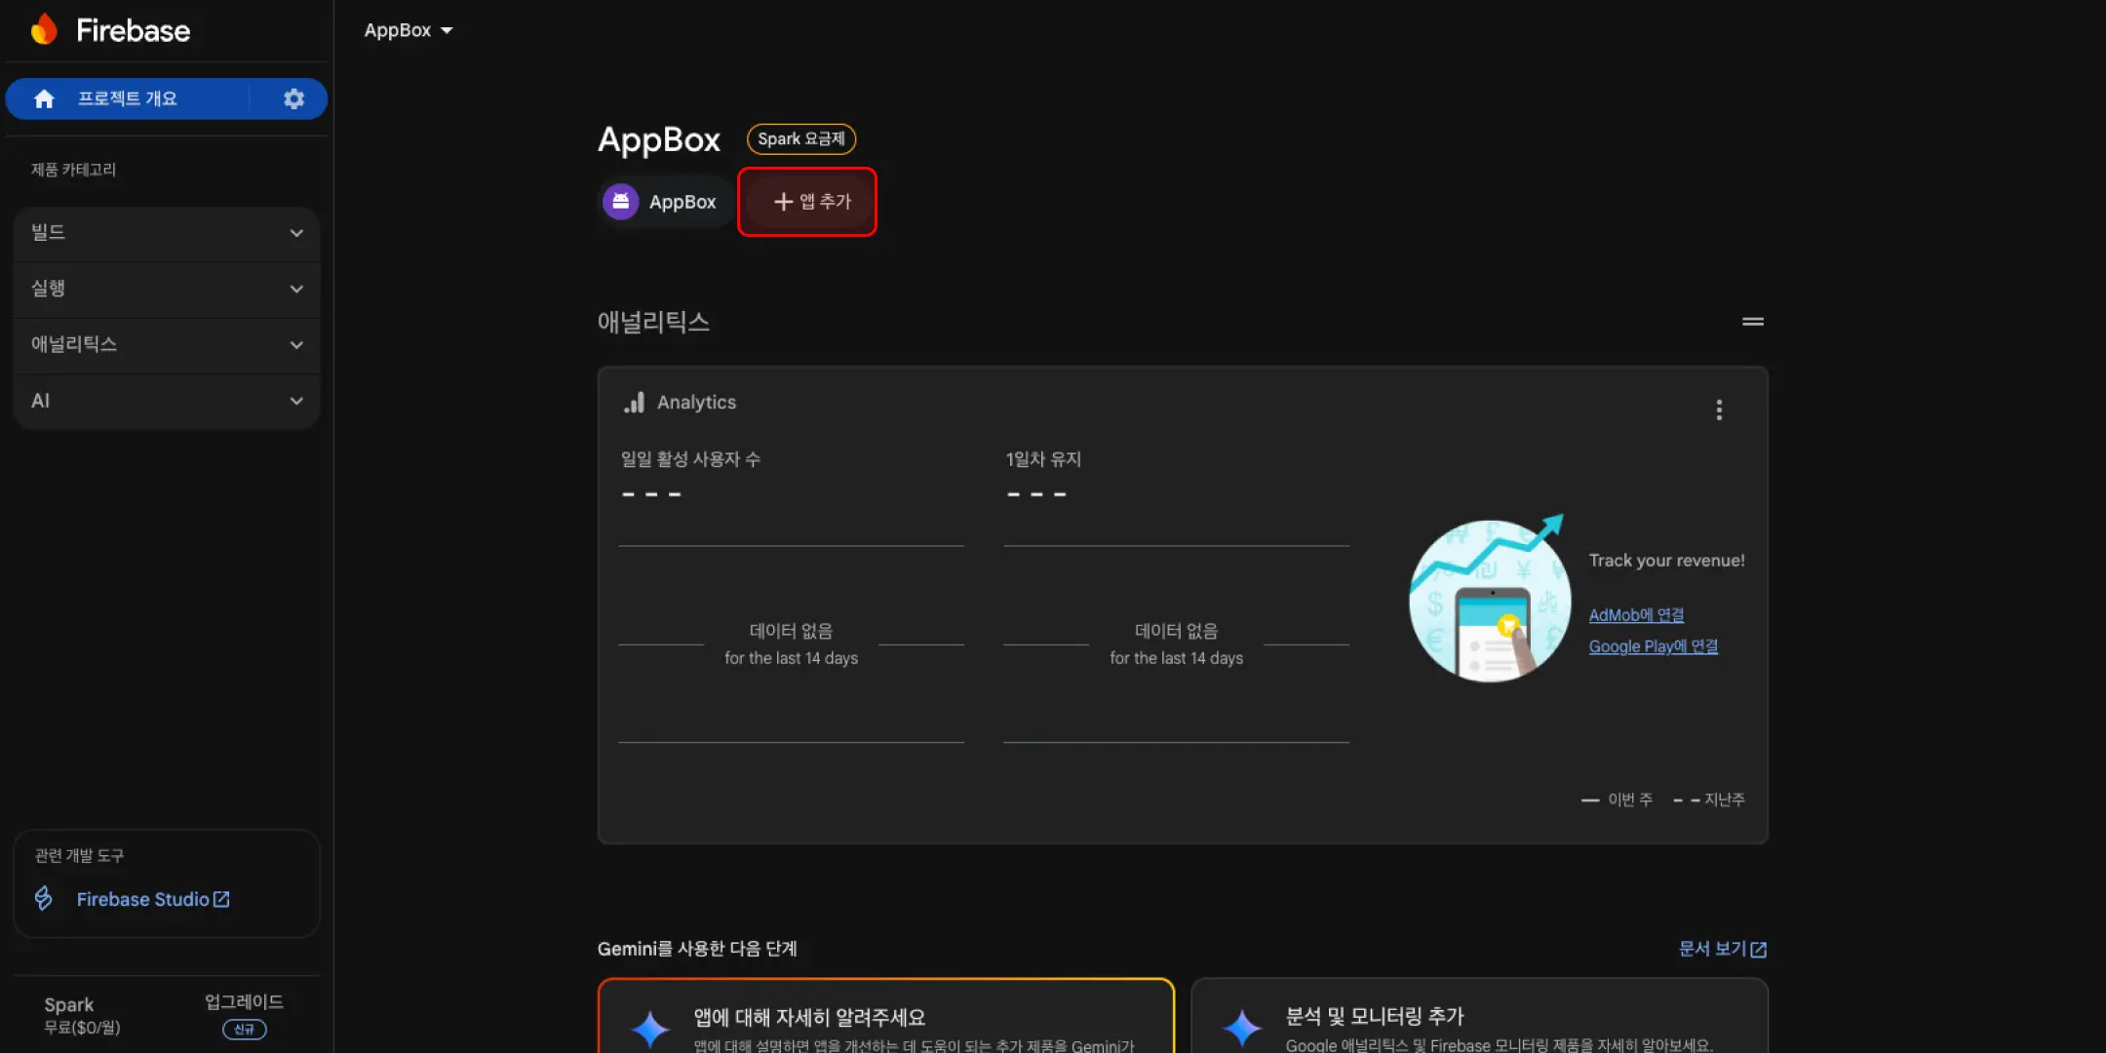Click the revenue tracking illustration
Image resolution: width=2106 pixels, height=1053 pixels.
1489,599
